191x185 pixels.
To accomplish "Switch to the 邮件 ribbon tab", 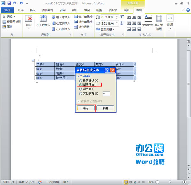I will pyautogui.click(x=75, y=10).
